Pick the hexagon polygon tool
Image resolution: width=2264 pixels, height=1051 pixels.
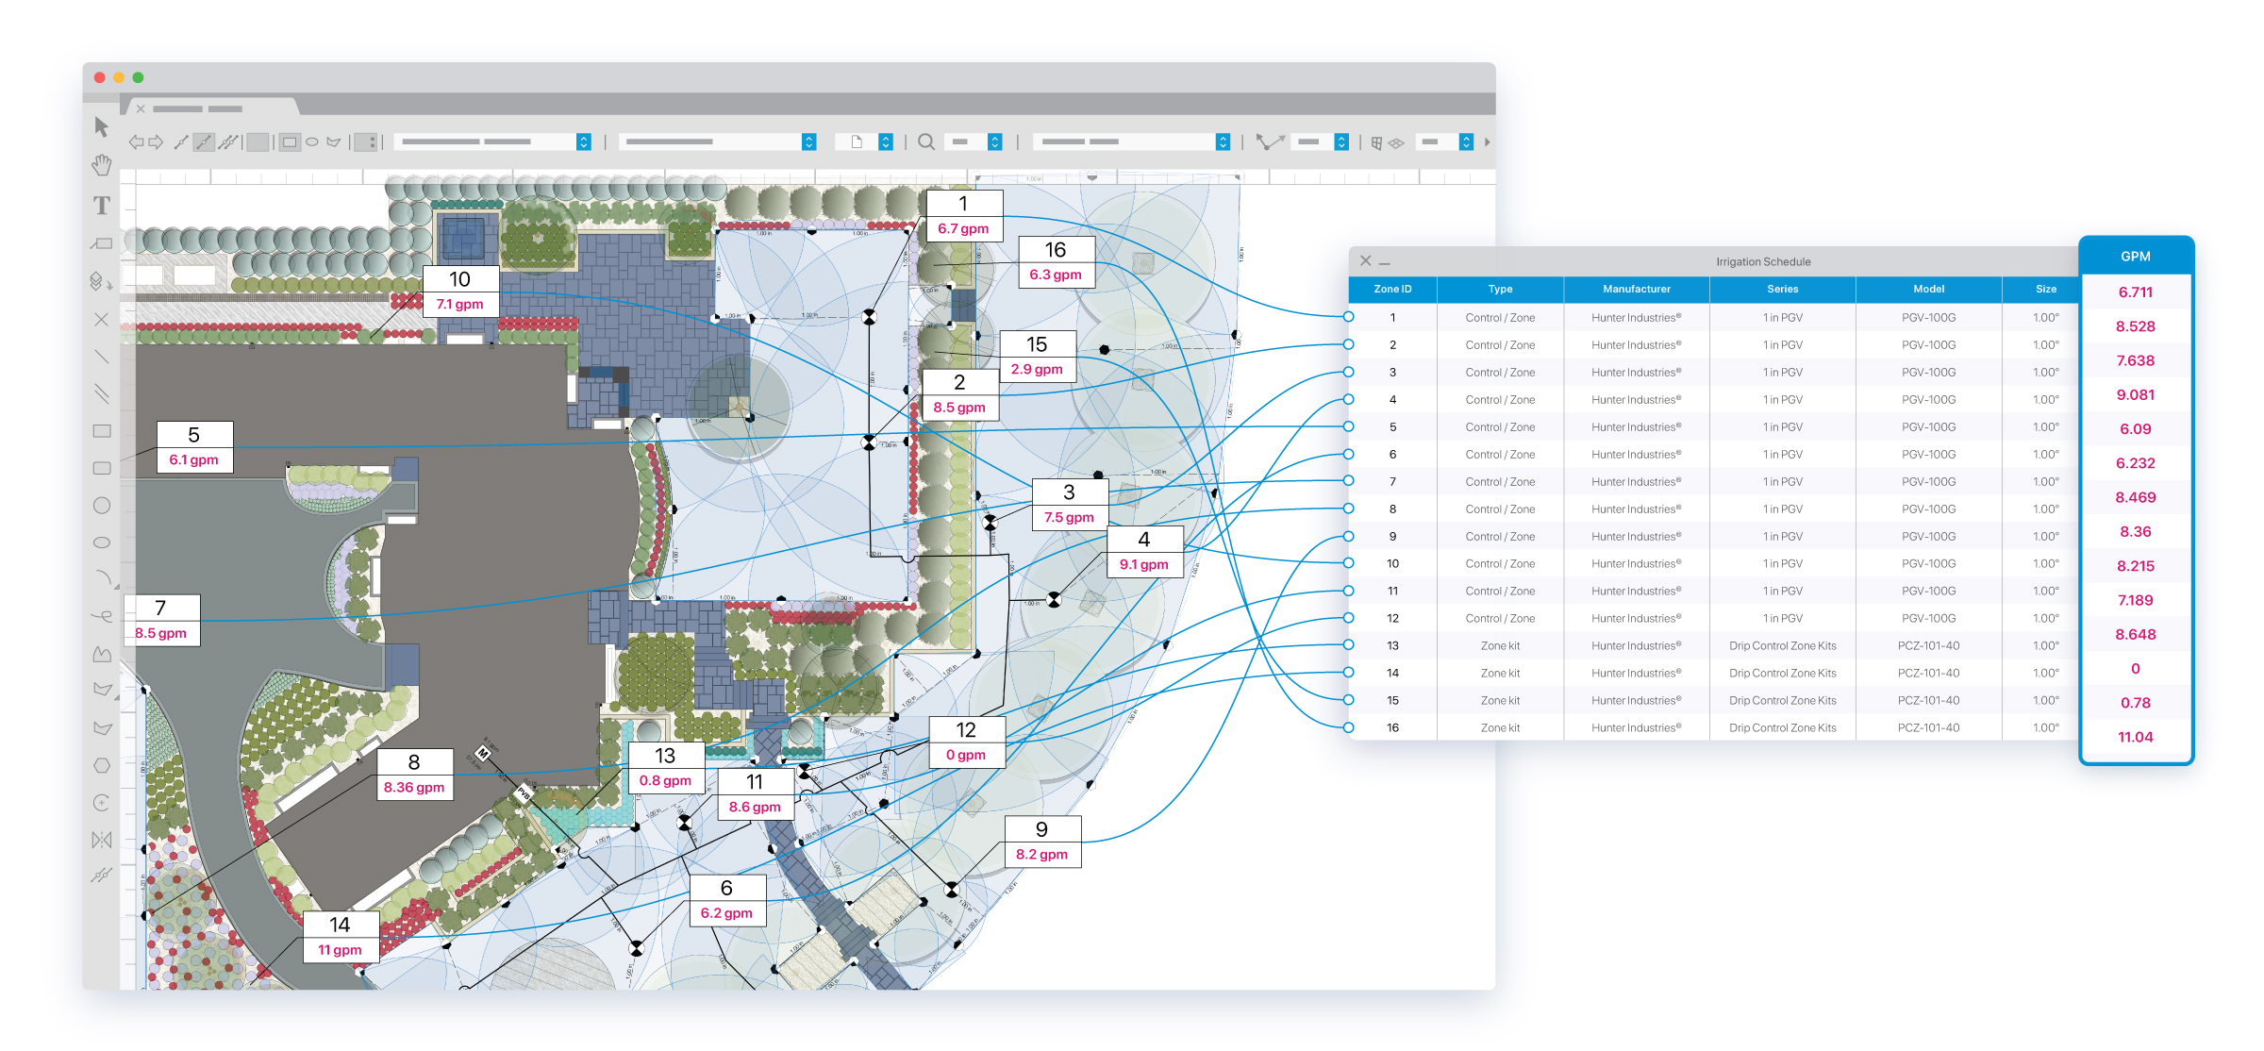coord(102,765)
